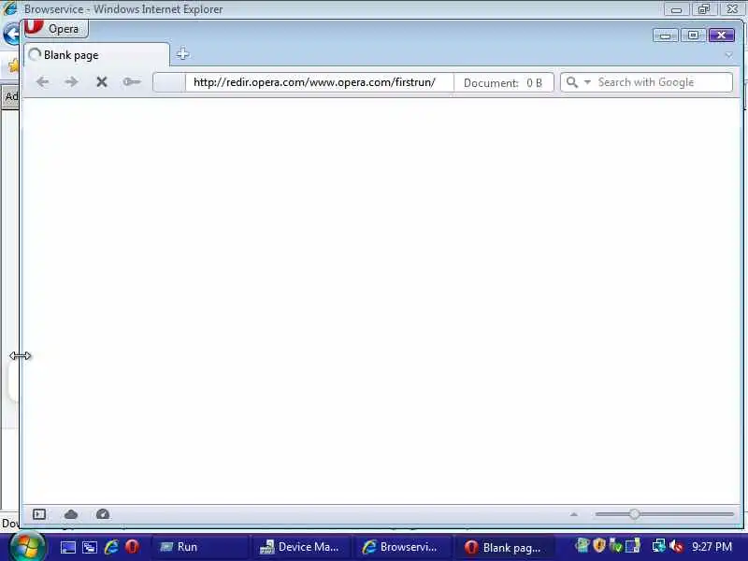
Task: Open the Opera Link cloud icon
Action: (71, 514)
